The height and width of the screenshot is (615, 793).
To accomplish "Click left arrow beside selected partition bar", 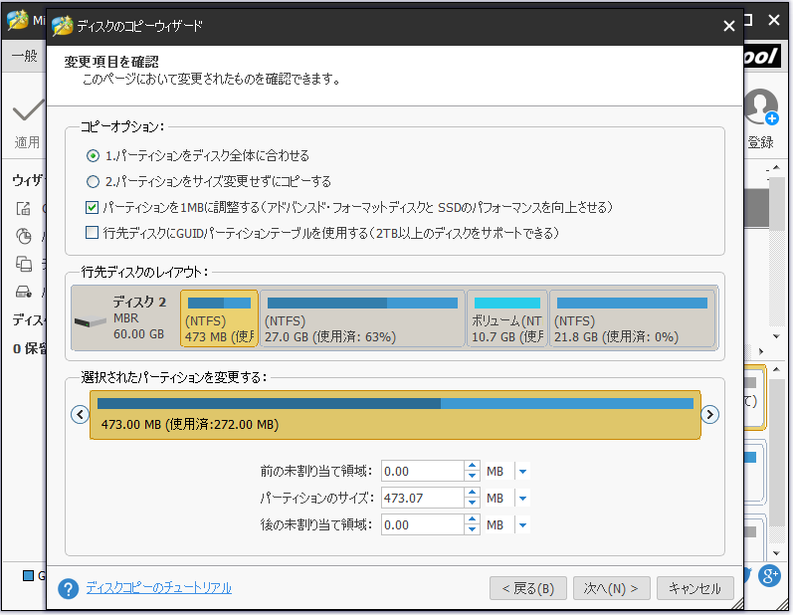I will pyautogui.click(x=80, y=415).
